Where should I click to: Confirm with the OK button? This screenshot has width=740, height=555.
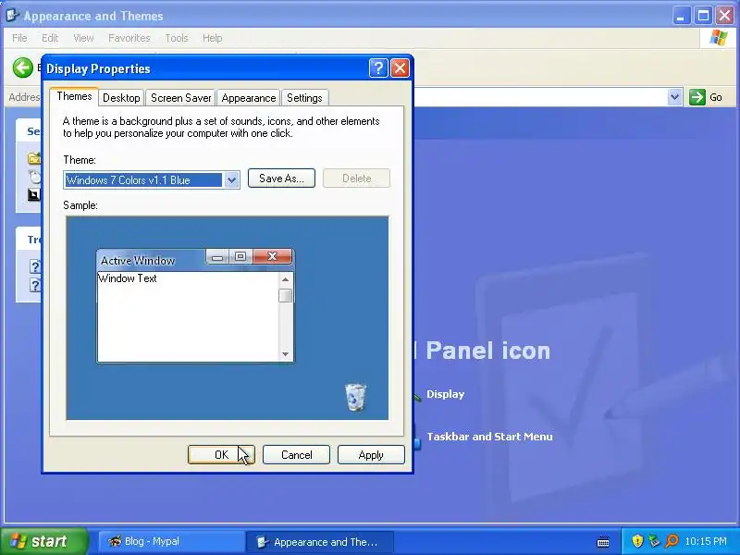(221, 454)
